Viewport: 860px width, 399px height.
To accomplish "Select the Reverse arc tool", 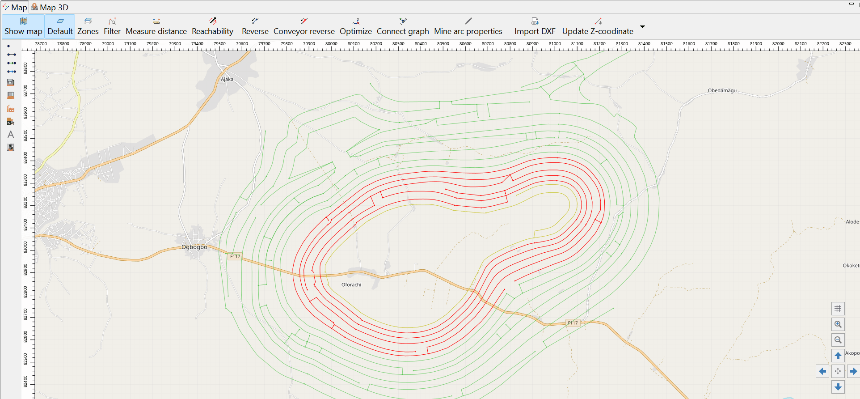I will [255, 26].
